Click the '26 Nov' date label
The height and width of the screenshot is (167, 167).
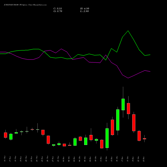(x=47, y=159)
